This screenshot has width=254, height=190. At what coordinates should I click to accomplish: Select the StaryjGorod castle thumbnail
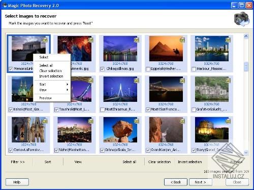212,130
